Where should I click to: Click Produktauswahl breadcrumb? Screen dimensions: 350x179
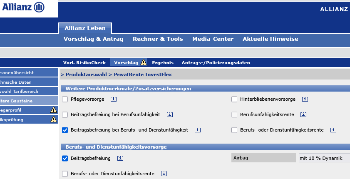click(86, 75)
